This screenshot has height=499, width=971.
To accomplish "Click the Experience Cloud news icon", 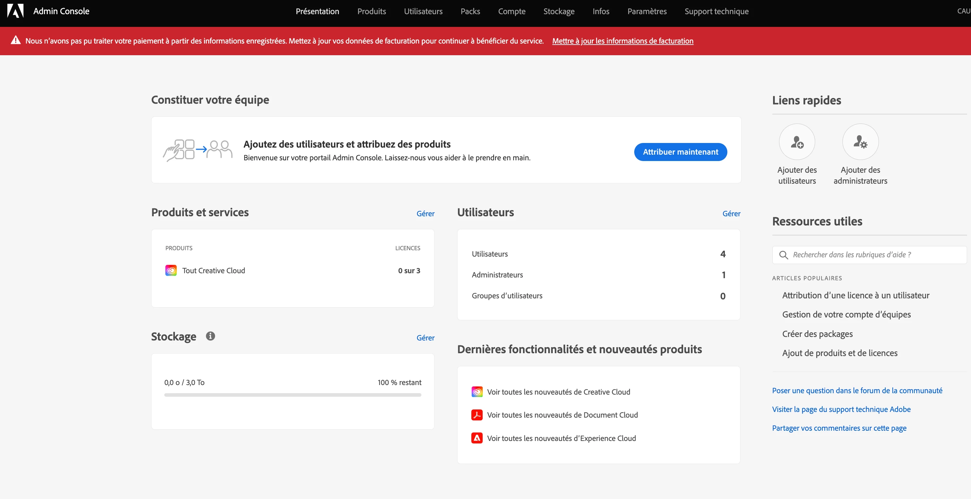I will [477, 438].
